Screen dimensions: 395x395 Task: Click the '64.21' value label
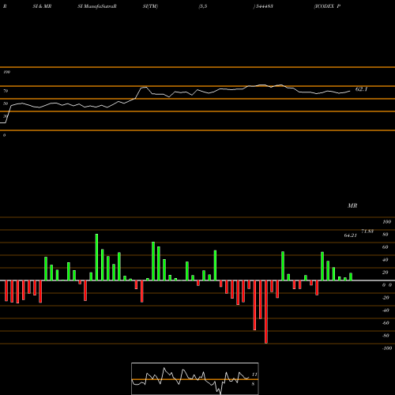351,235
